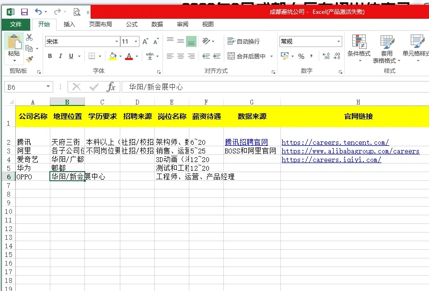
Task: Toggle italic formatting
Action: [60, 56]
